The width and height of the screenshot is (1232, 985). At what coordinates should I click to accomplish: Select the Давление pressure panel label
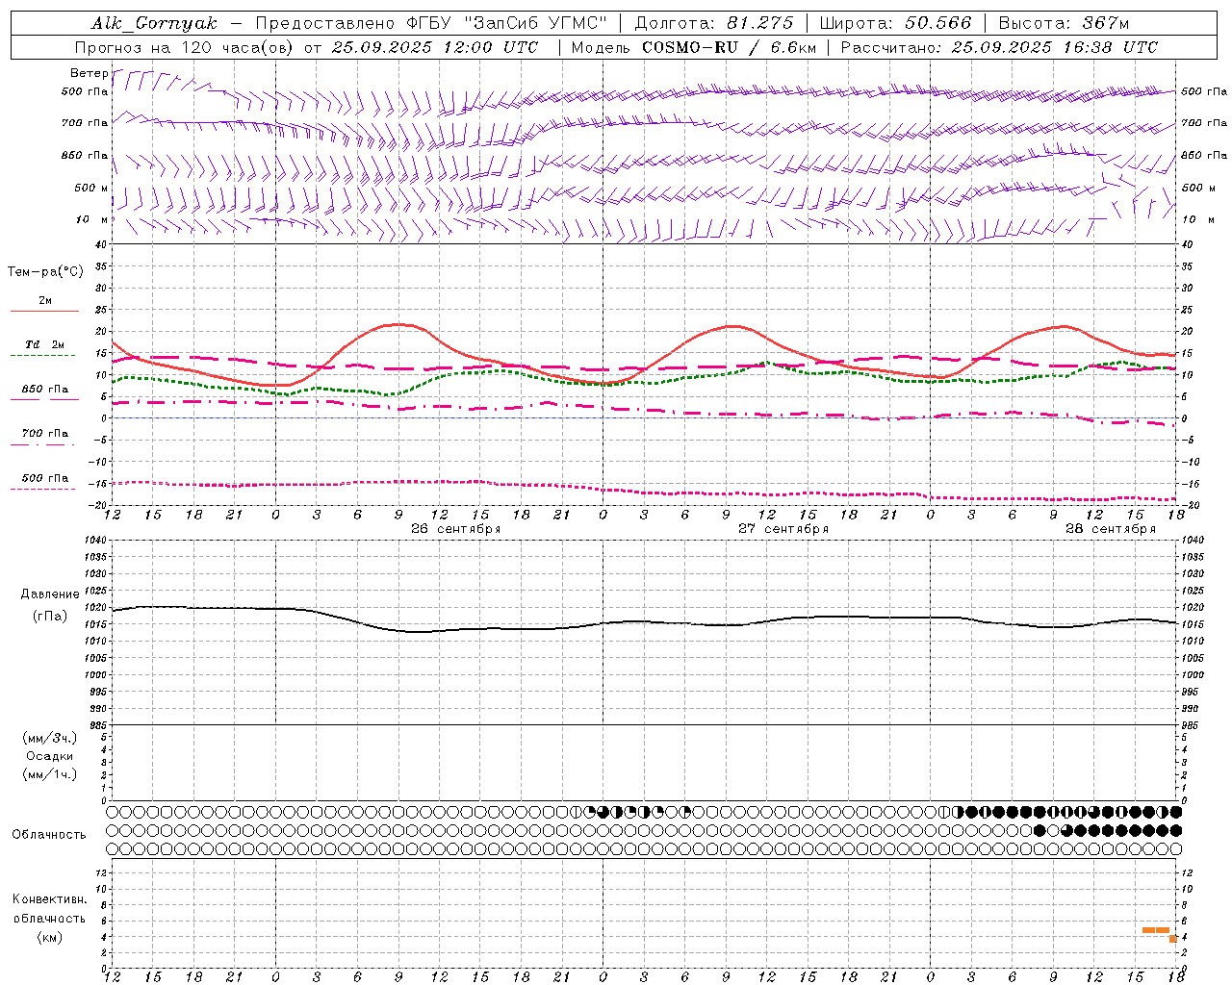coord(50,594)
